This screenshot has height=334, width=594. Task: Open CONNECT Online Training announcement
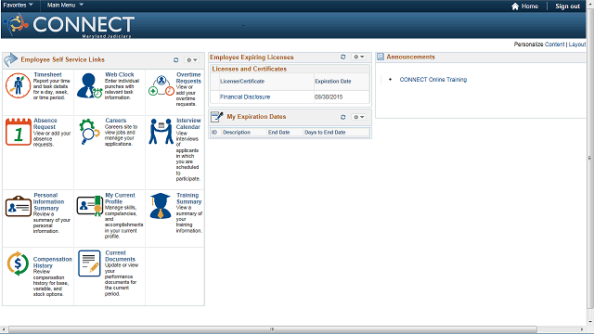pos(433,80)
